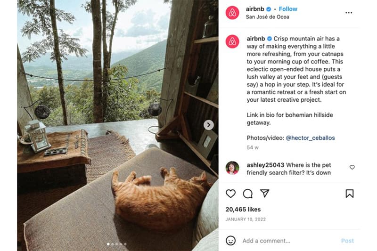Open comments via speech bubble icon
The width and height of the screenshot is (377, 251).
(x=247, y=194)
